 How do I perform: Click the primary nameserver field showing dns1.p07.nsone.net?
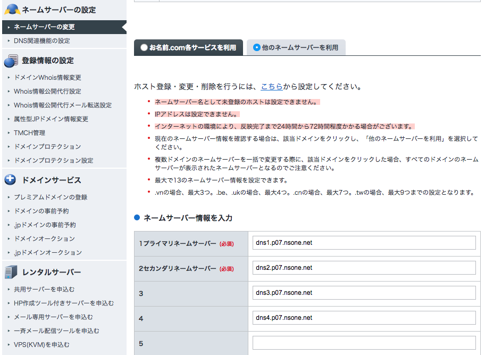coord(363,243)
